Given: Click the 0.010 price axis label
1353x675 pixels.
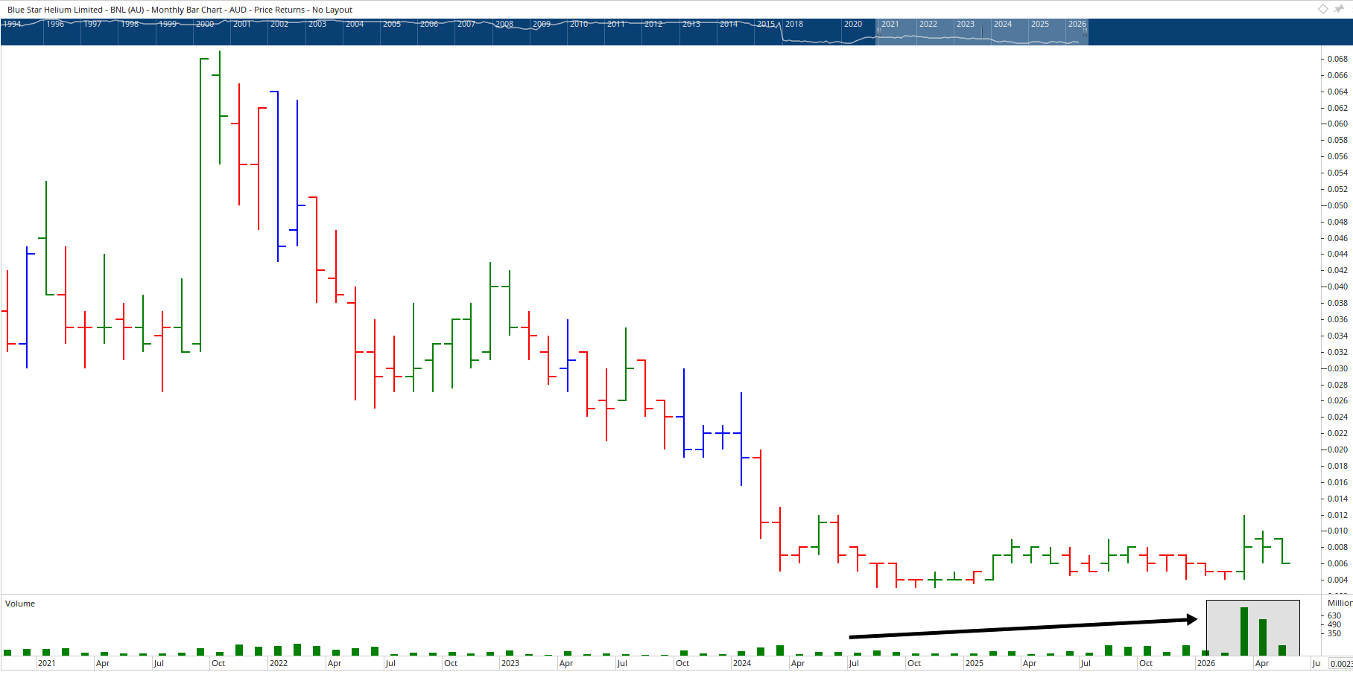Looking at the screenshot, I should (x=1338, y=531).
